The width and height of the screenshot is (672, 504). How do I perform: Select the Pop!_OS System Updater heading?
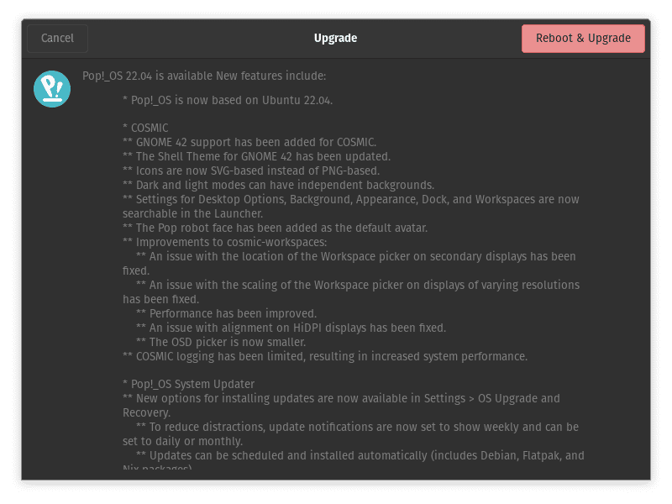click(188, 384)
